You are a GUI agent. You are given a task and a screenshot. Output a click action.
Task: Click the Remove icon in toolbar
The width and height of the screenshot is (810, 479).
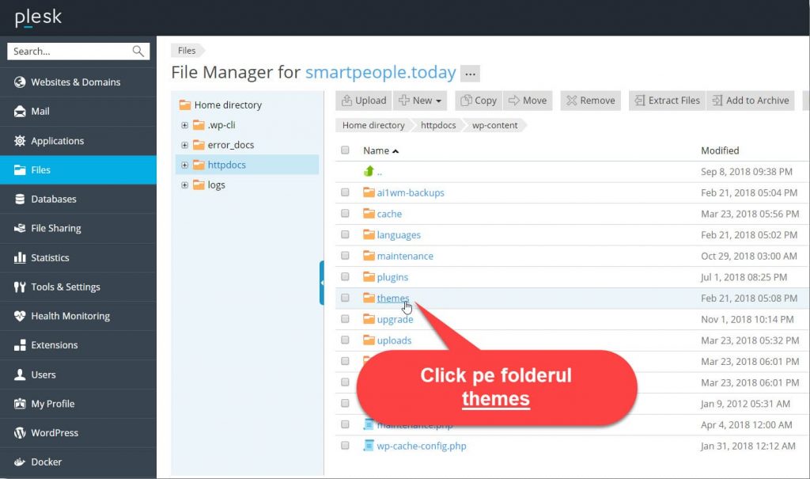pos(570,101)
